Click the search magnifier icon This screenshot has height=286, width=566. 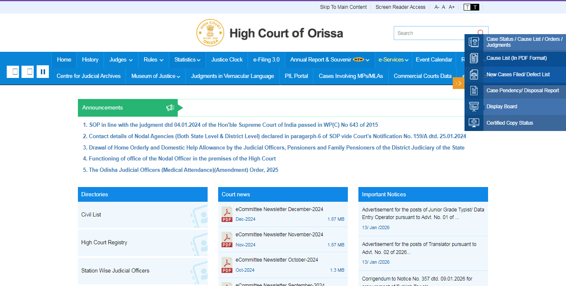[x=481, y=32]
